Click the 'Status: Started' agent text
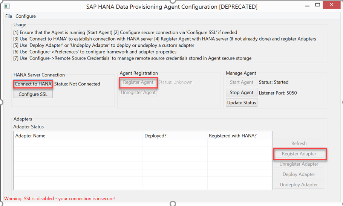 274,82
